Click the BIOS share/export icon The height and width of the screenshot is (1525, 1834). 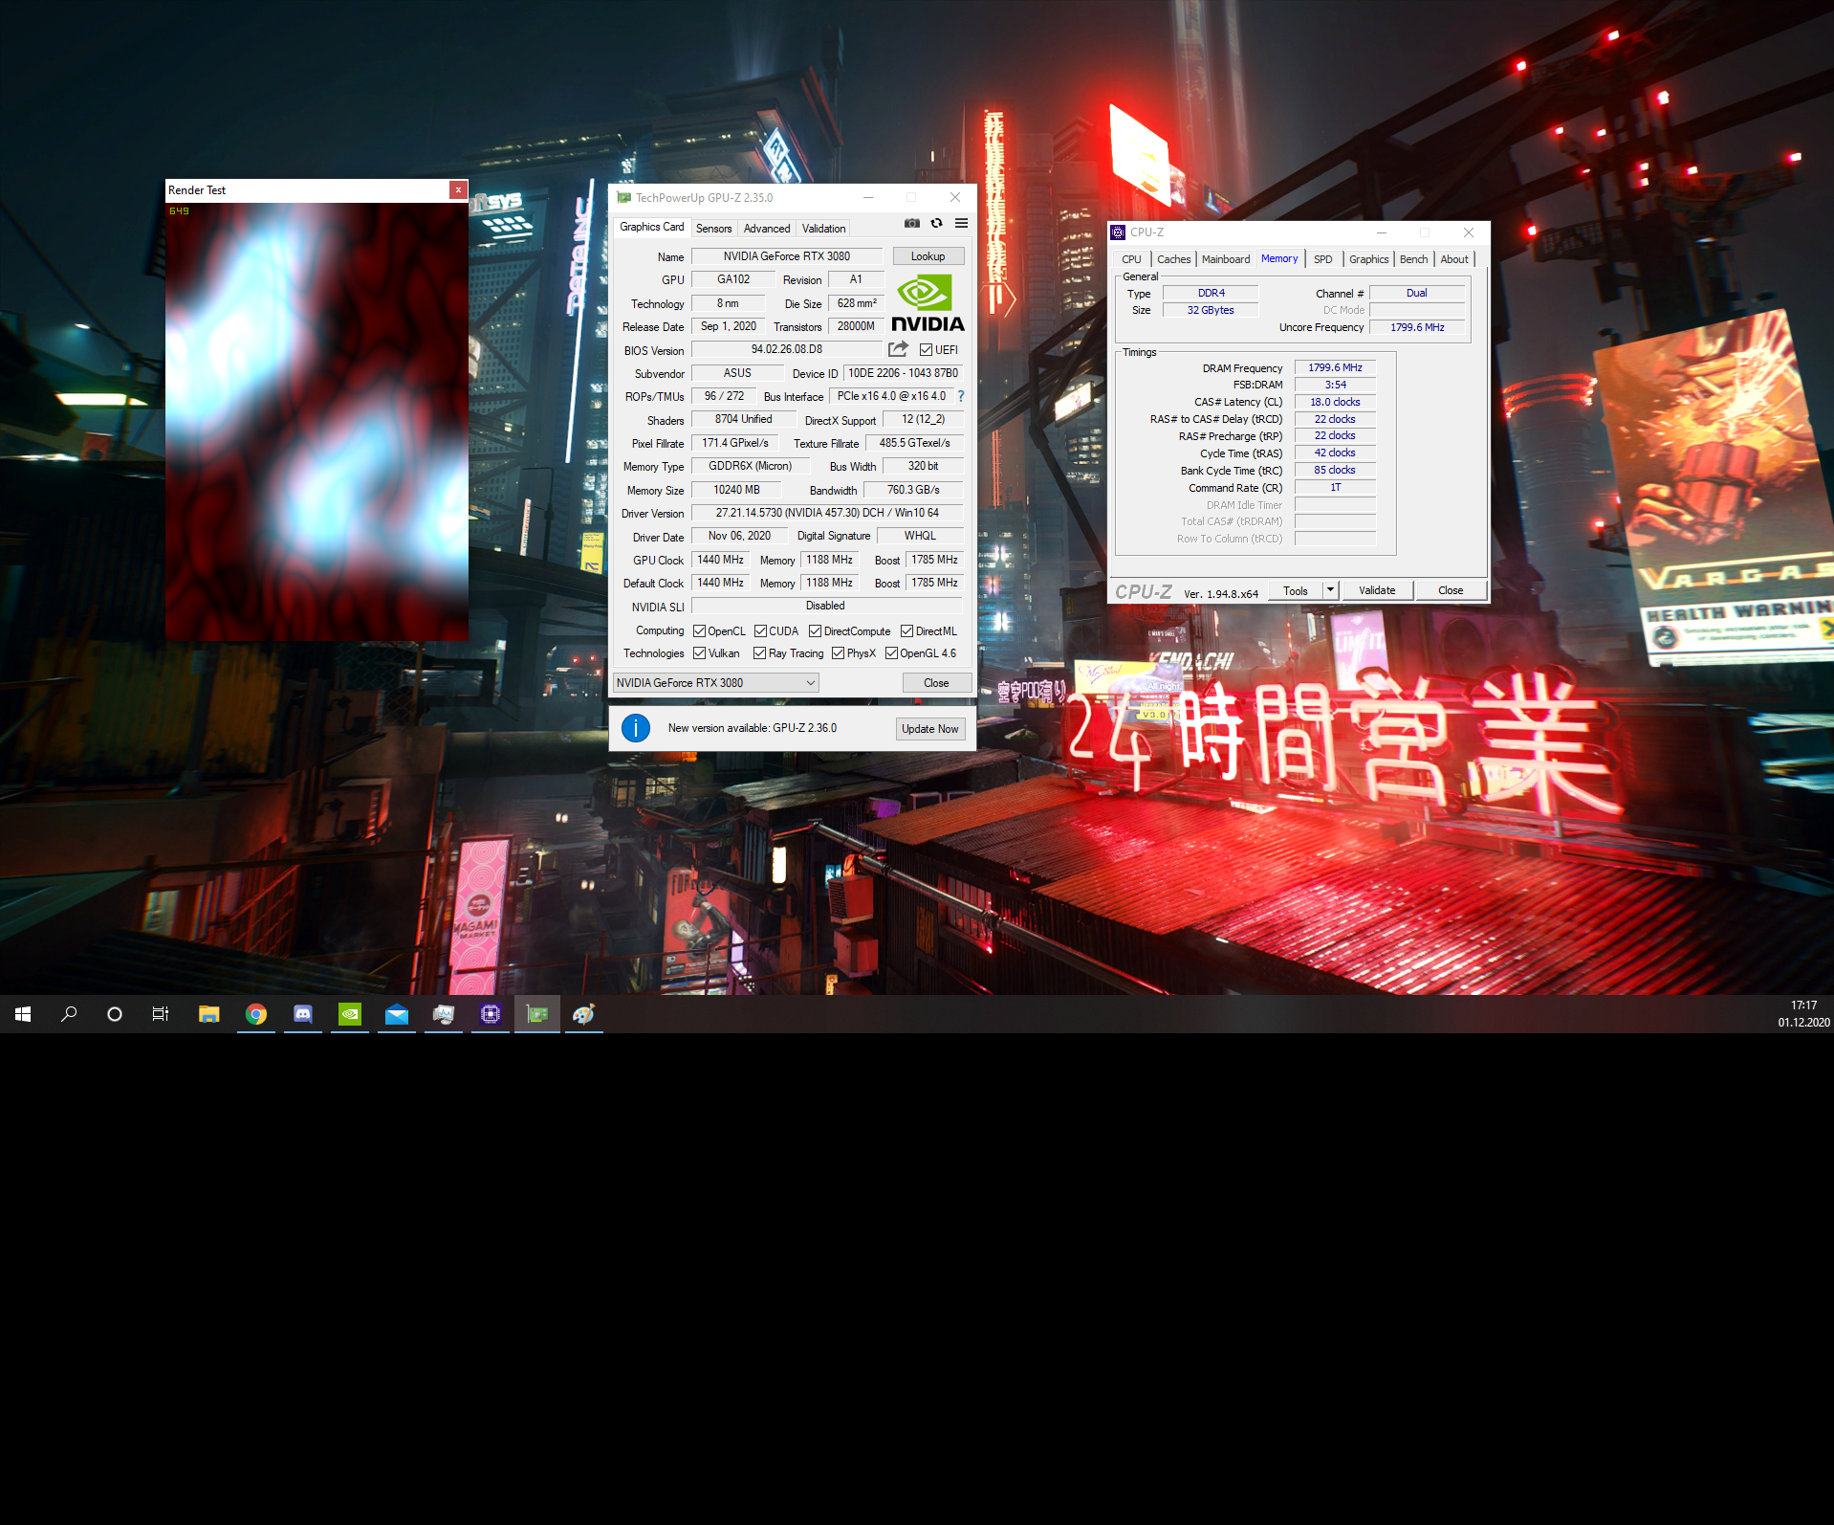click(898, 349)
